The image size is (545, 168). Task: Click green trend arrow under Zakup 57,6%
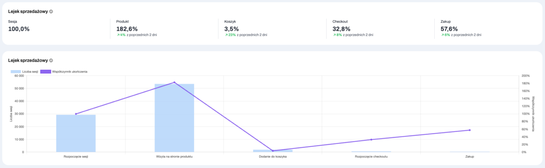point(443,35)
